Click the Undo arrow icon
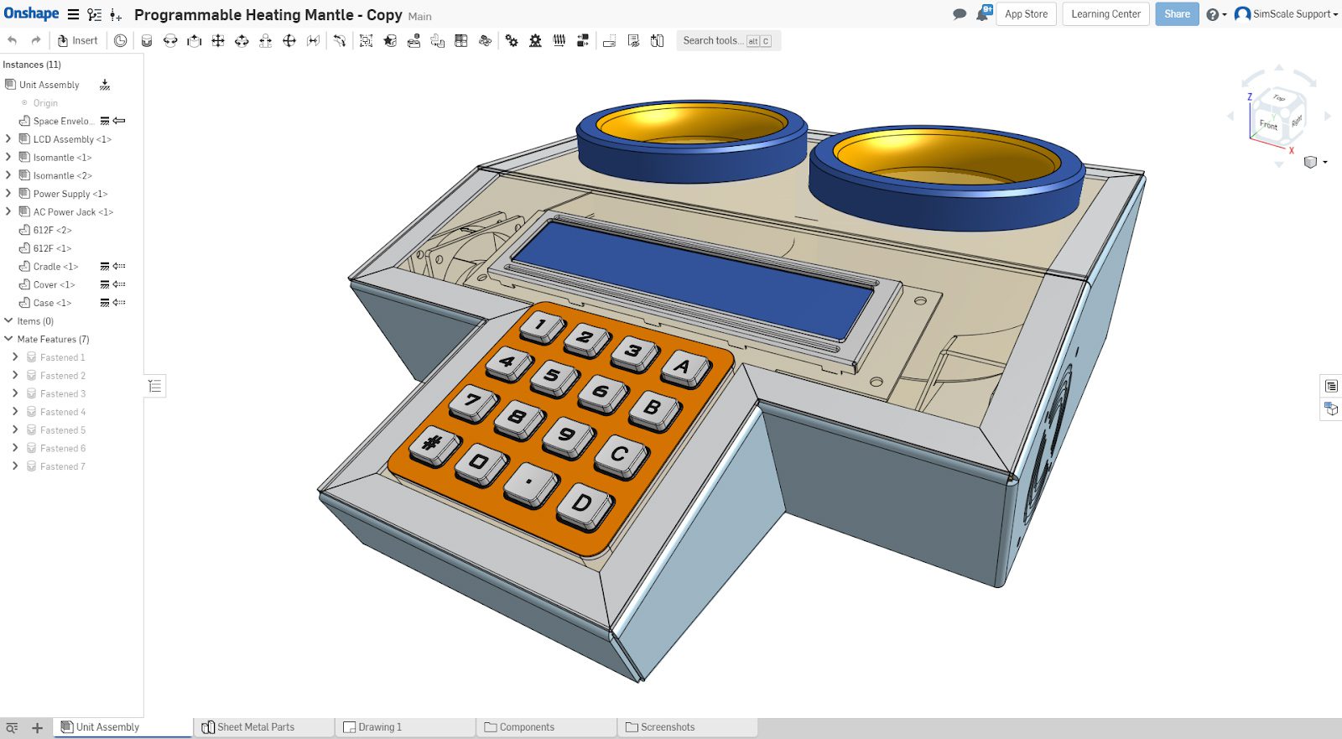 pos(12,40)
